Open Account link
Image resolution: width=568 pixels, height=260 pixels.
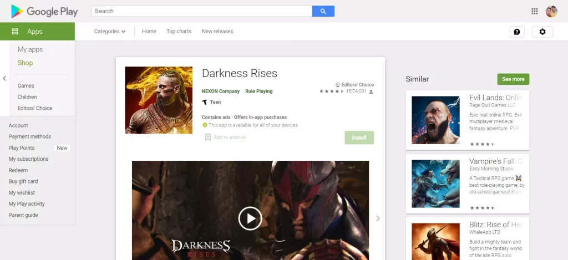coord(18,125)
